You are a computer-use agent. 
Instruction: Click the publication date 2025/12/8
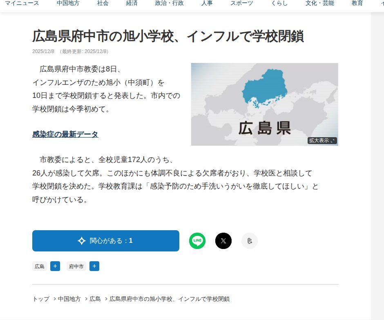pyautogui.click(x=43, y=51)
